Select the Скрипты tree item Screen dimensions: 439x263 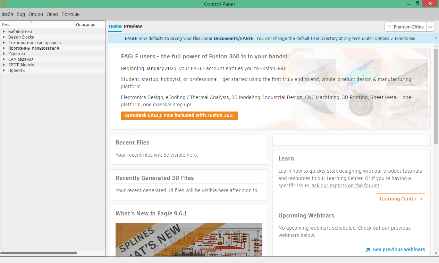point(17,54)
